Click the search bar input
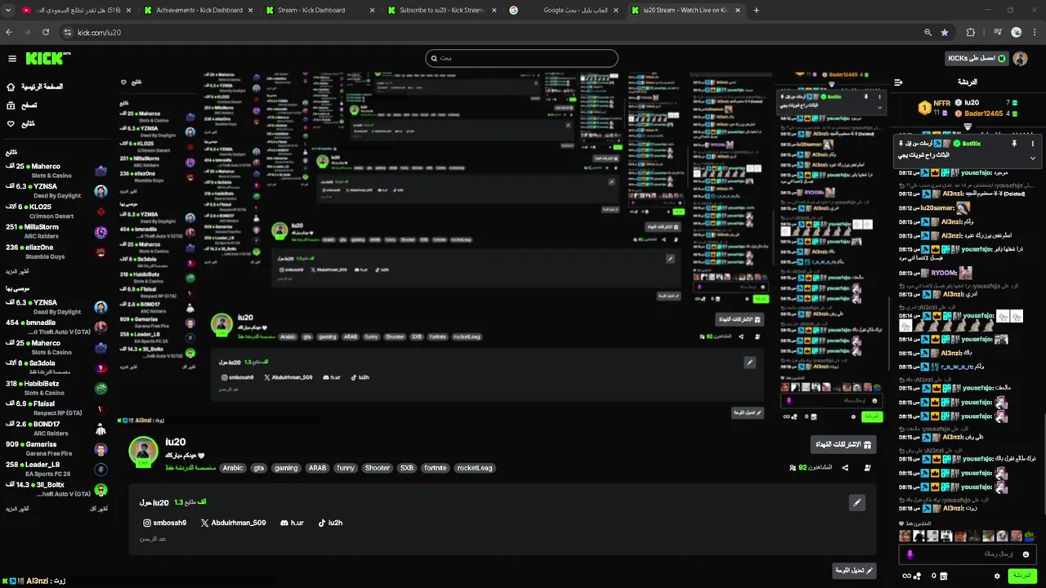Screen dimensions: 1046x588 pos(521,58)
